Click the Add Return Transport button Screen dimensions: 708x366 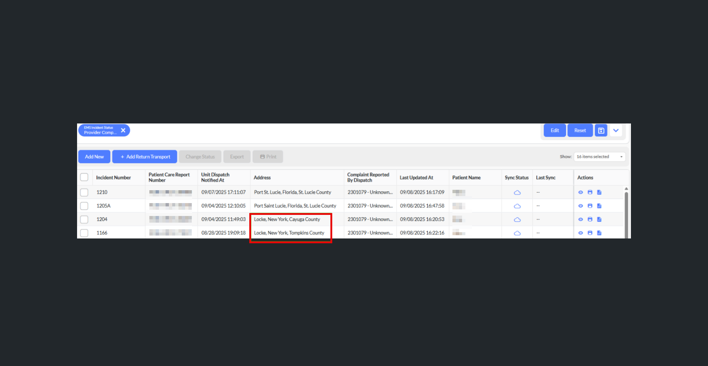145,157
